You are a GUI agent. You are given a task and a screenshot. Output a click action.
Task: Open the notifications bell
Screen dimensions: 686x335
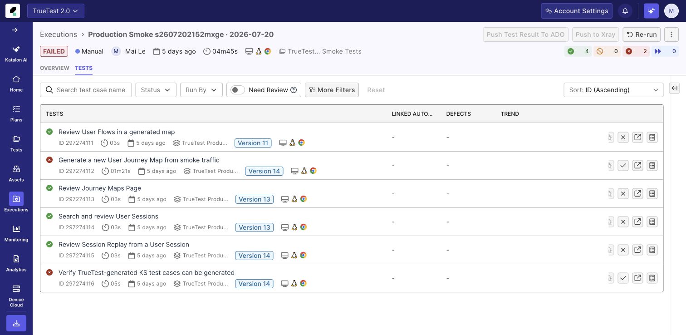pyautogui.click(x=625, y=11)
